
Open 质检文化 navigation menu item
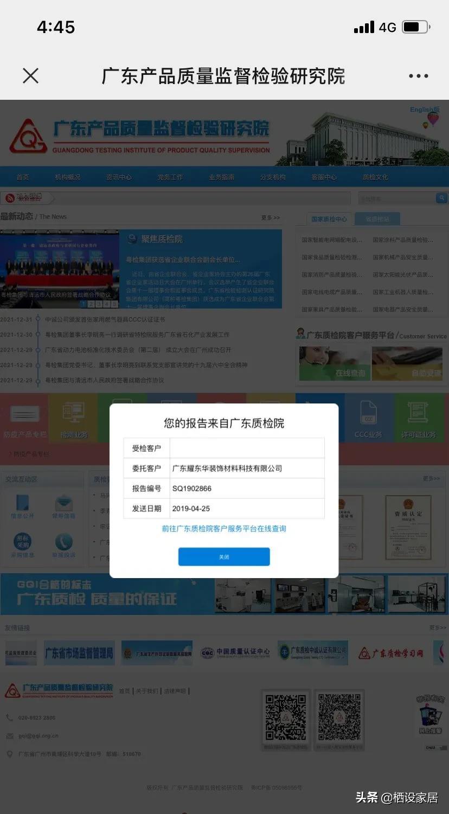375,177
